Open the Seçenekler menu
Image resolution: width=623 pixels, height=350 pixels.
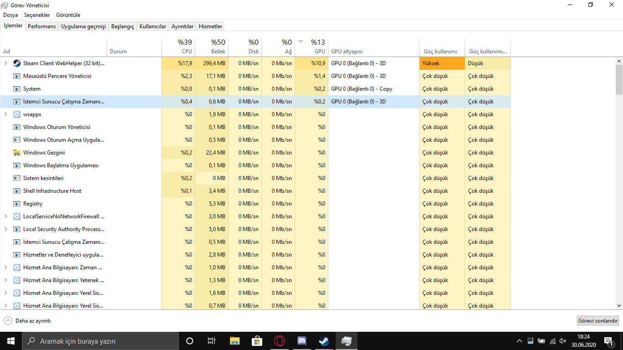point(37,15)
